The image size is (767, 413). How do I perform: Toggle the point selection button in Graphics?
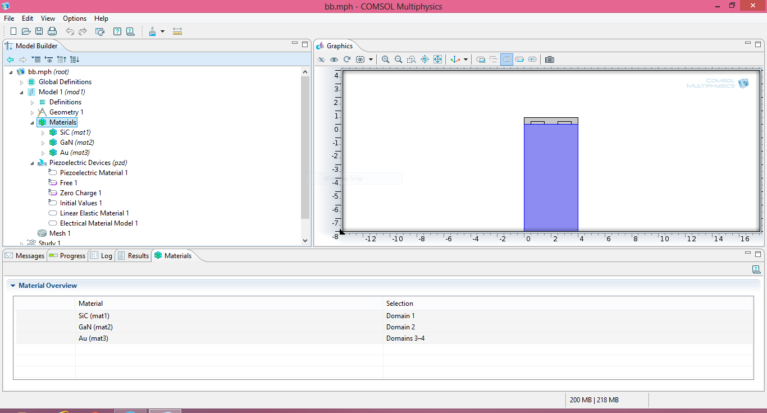[x=532, y=59]
